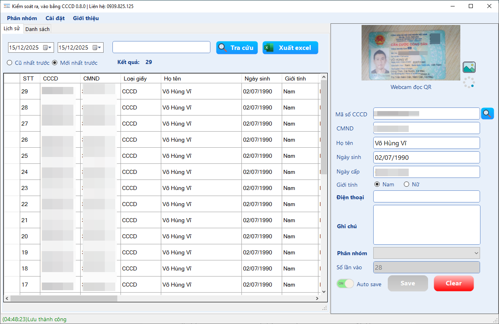Click the image picker icon near webcam preview
This screenshot has height=324, width=499.
point(469,67)
